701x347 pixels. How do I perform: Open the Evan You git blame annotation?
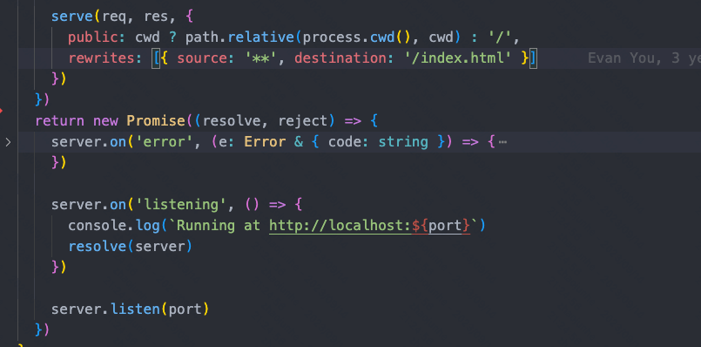point(644,58)
